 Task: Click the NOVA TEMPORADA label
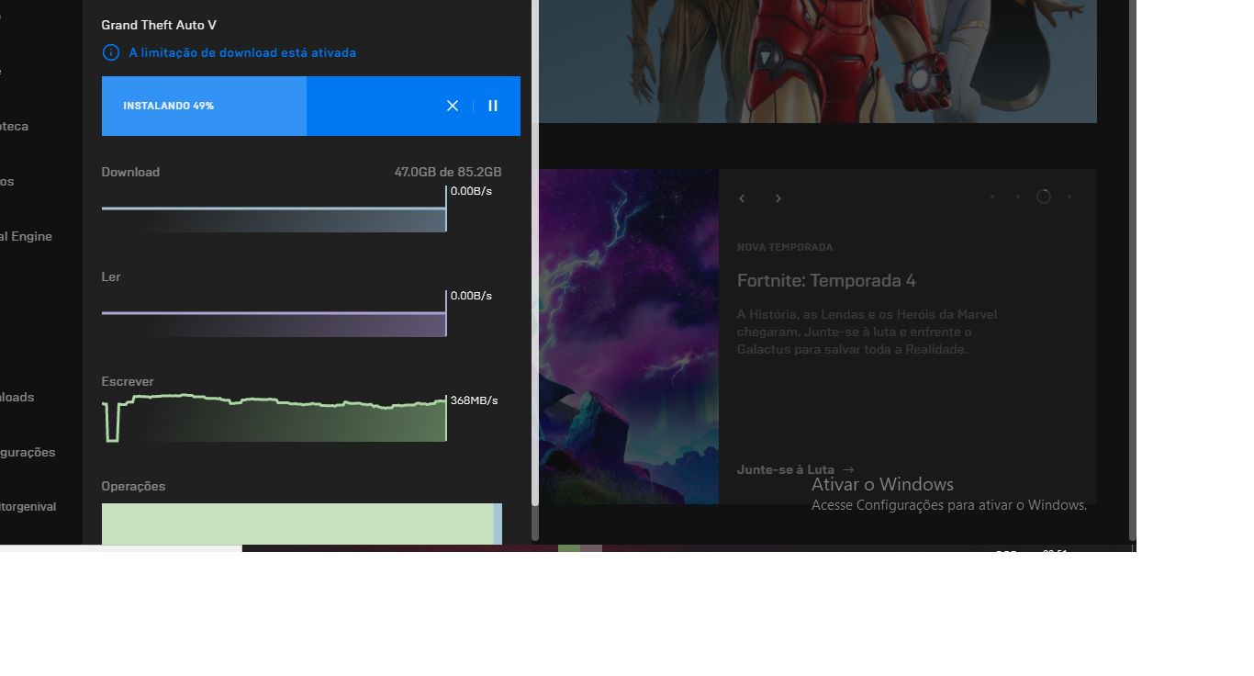point(785,247)
